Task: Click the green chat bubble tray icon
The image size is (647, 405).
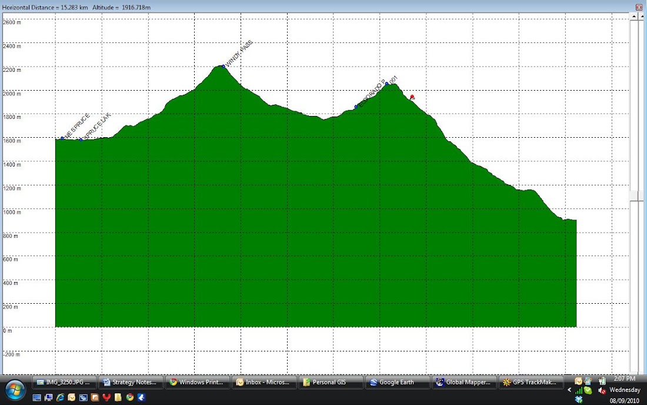Action: [x=588, y=390]
